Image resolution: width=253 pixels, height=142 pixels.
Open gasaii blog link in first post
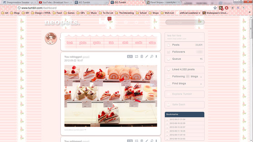tap(86, 57)
